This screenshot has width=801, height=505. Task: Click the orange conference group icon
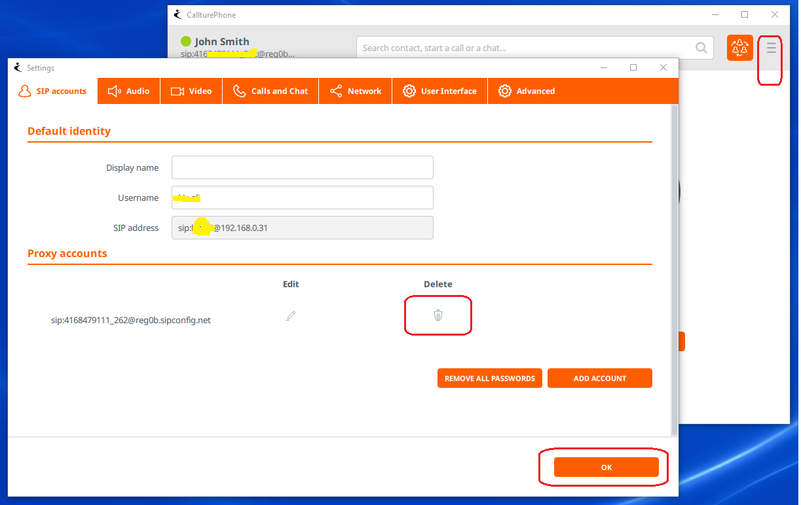tap(739, 48)
